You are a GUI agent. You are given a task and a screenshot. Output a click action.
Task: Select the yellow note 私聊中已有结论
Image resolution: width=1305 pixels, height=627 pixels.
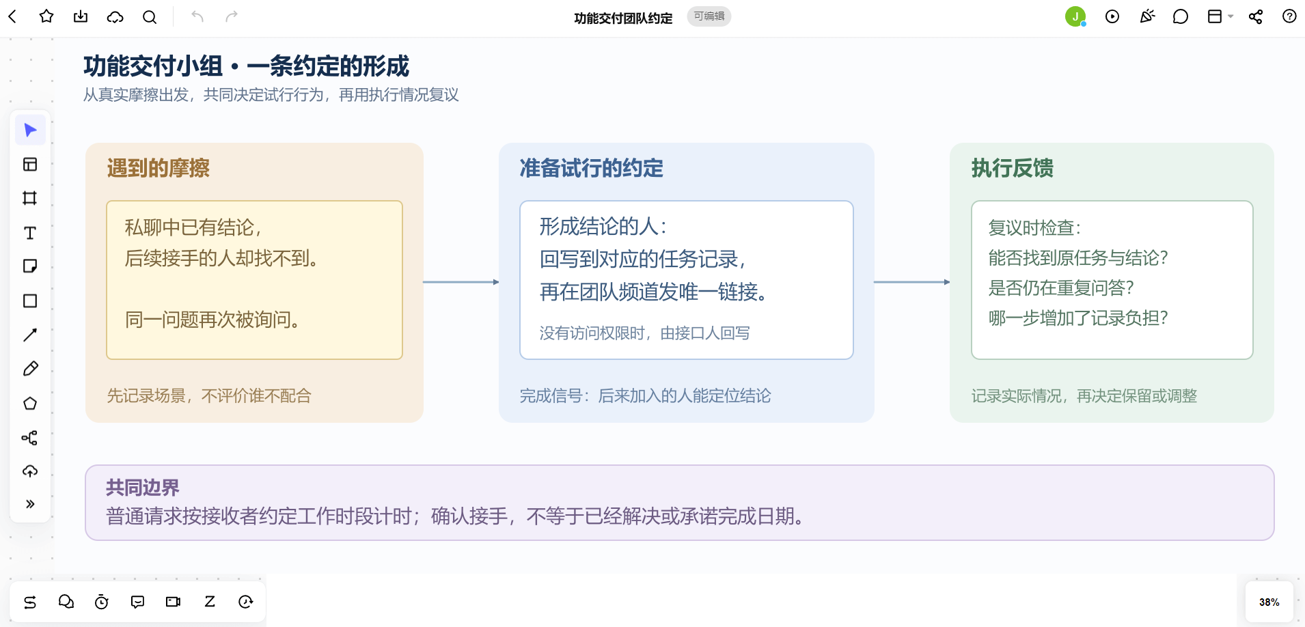pos(254,280)
